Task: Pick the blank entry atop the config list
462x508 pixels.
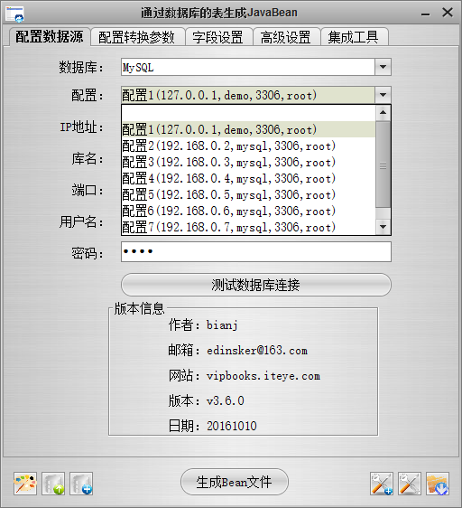Action: pyautogui.click(x=248, y=113)
